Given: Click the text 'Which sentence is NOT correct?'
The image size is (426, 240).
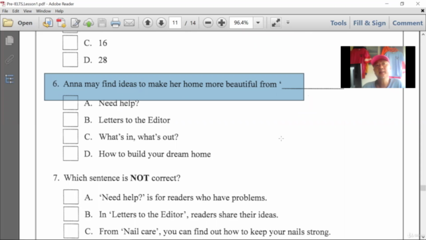Looking at the screenshot, I should click(x=122, y=178).
